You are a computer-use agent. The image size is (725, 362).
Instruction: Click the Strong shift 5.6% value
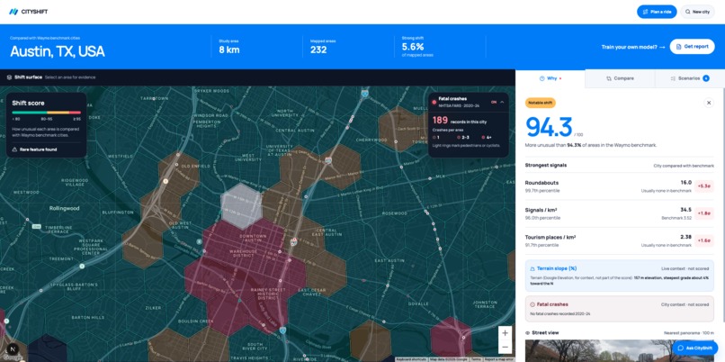(413, 47)
